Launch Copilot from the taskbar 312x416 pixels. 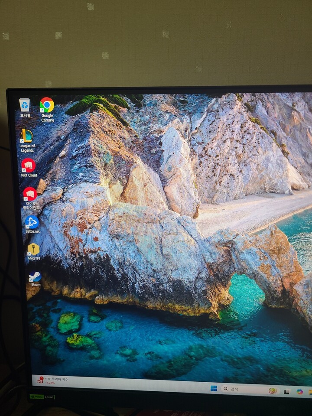click(x=299, y=392)
